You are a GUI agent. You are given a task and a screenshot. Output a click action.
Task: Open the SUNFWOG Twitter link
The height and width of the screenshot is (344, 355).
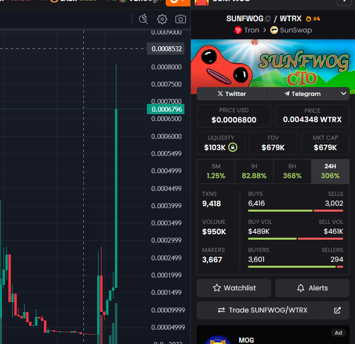(232, 94)
